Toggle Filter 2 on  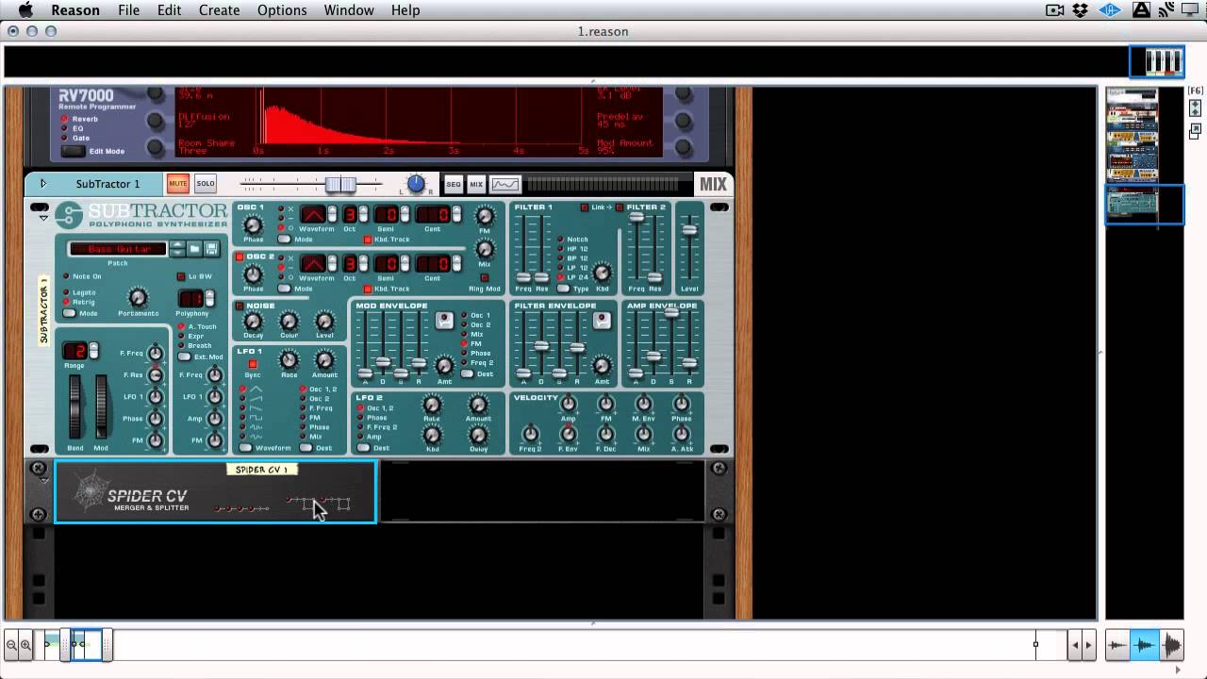[620, 207]
